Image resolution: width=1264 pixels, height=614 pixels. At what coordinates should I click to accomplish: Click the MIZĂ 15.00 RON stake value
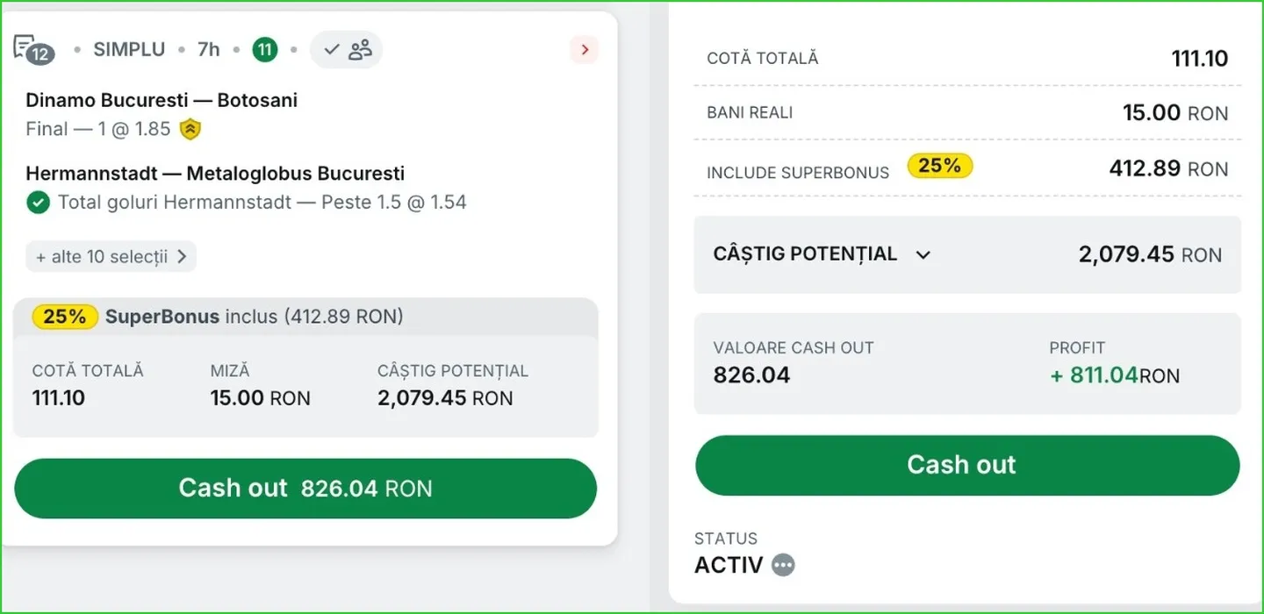(260, 398)
